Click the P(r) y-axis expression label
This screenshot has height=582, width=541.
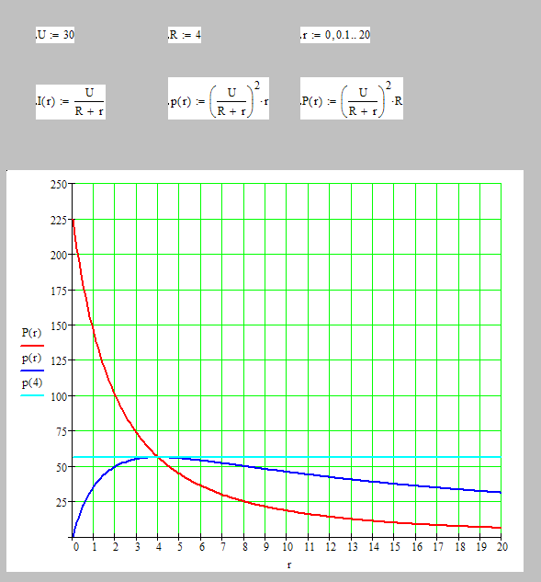point(31,333)
